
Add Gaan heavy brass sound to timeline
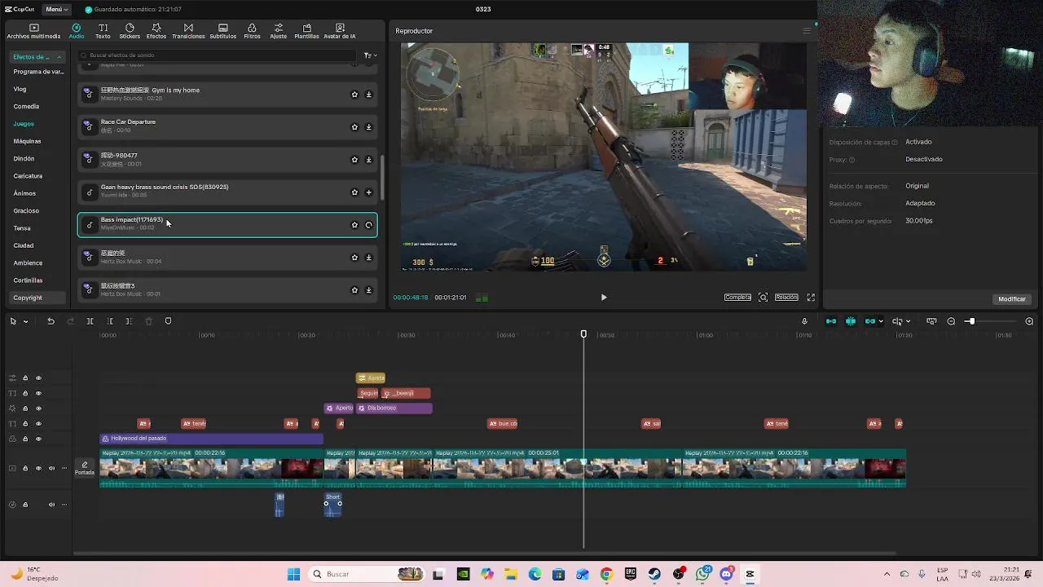tap(368, 192)
